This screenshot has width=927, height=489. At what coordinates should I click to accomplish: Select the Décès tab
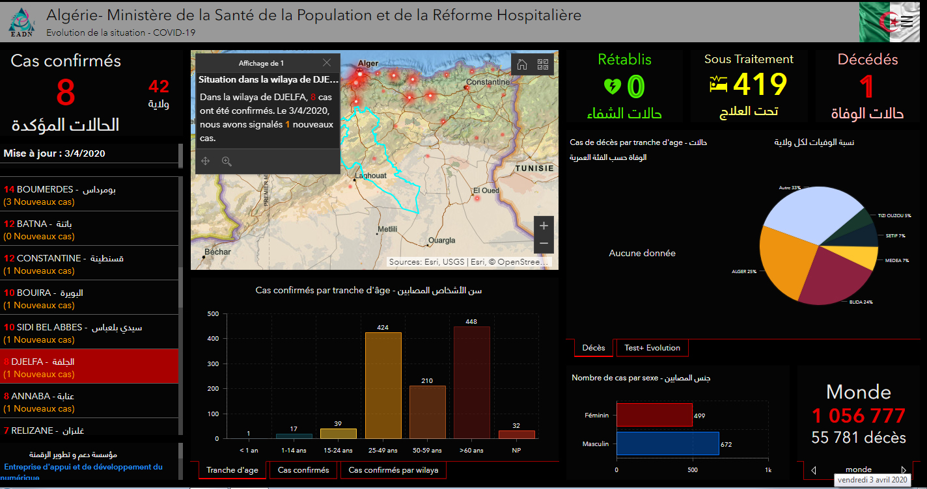click(x=593, y=348)
